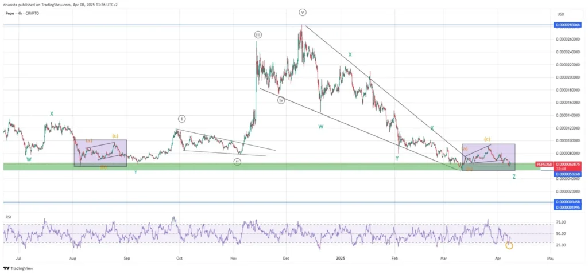
Task: Click the 0.0000053268 price level label
Action: (x=568, y=174)
